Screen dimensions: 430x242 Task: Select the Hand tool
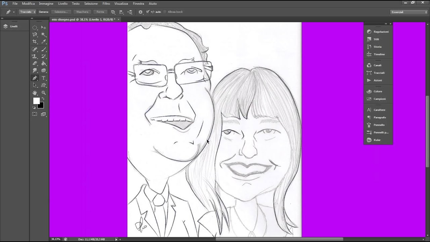[x=35, y=93]
